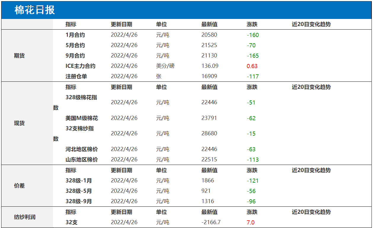Select latest value 136.09
Image resolution: width=373 pixels, height=228 pixels.
(210, 66)
